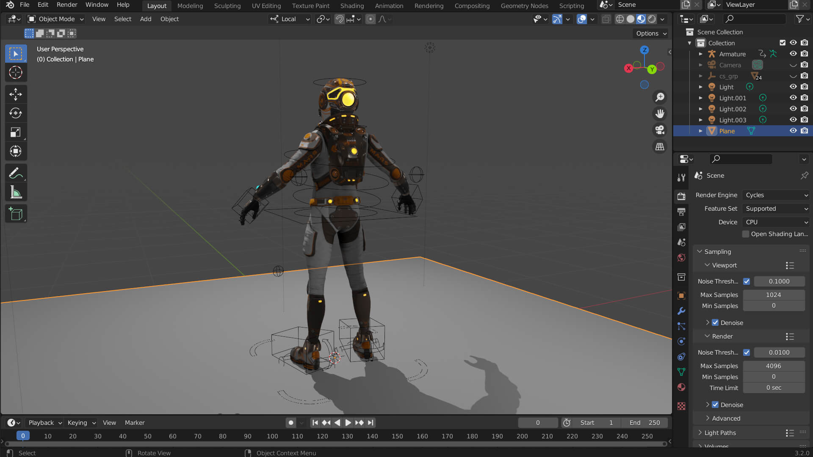813x457 pixels.
Task: Enable Open Shading Language checkbox
Action: 746,234
